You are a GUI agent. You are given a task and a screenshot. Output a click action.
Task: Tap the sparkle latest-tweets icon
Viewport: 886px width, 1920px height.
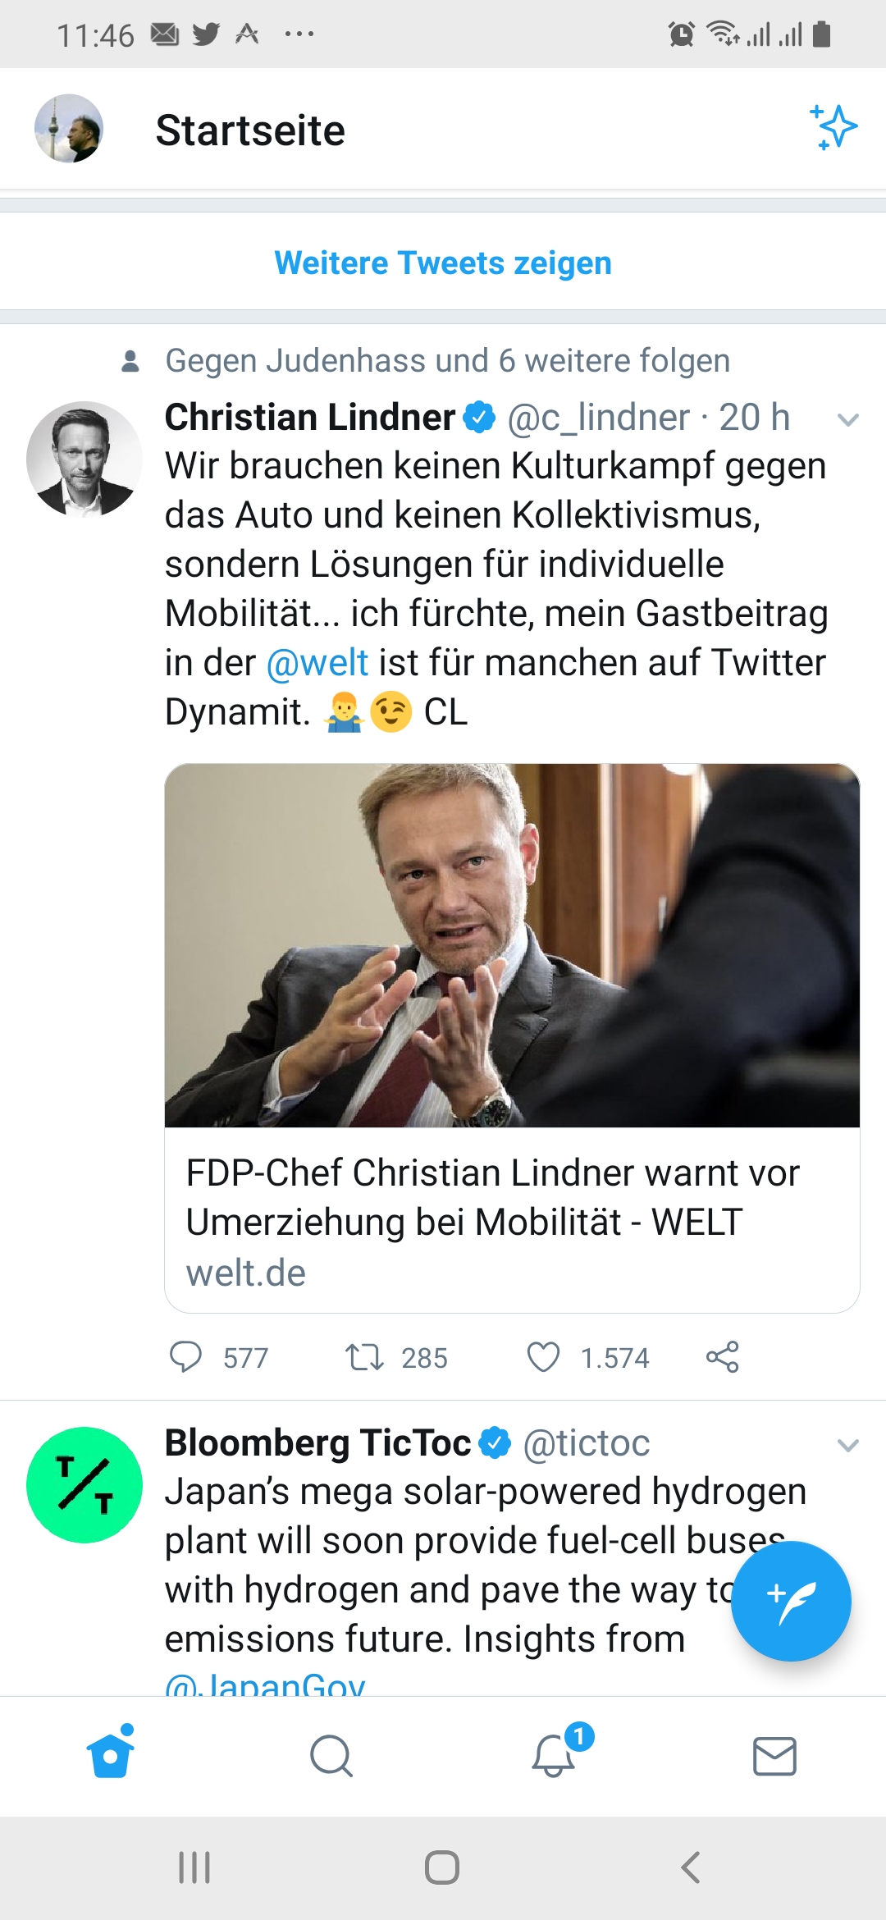833,127
